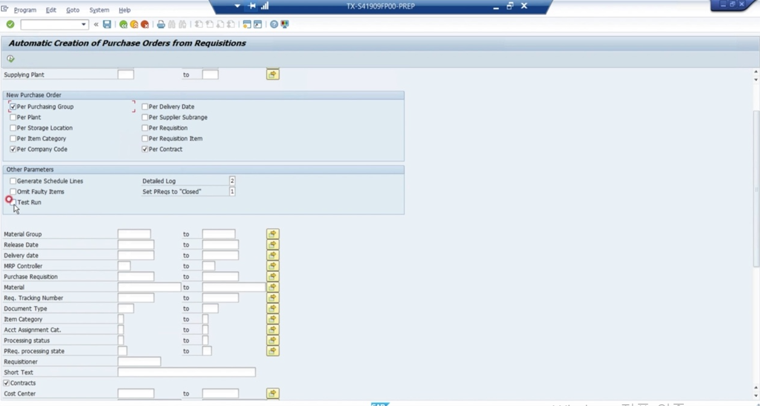760x406 pixels.
Task: Open multiple selection for Release Date
Action: tap(273, 245)
